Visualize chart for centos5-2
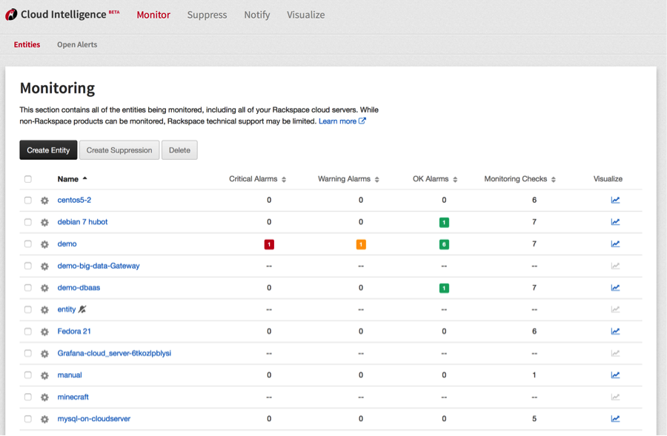The image size is (667, 436). click(x=615, y=200)
